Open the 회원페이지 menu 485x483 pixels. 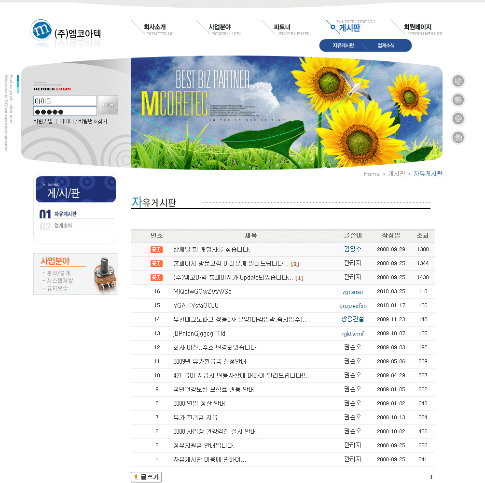(417, 27)
